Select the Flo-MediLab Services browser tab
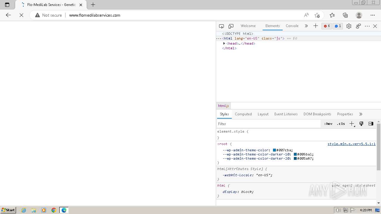Viewport: 381px width, 214px height. pos(51,5)
